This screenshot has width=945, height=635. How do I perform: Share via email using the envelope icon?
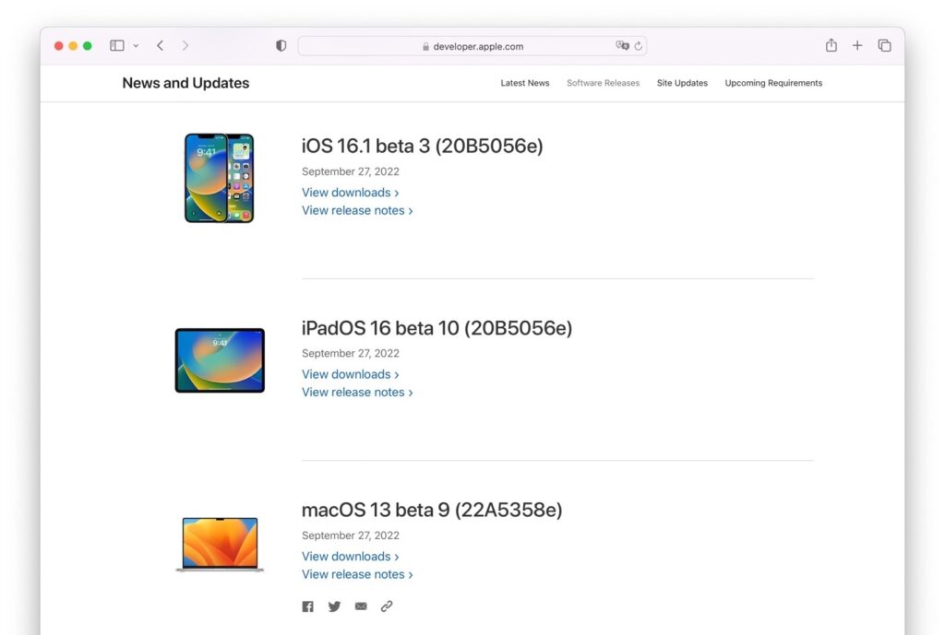pos(361,606)
